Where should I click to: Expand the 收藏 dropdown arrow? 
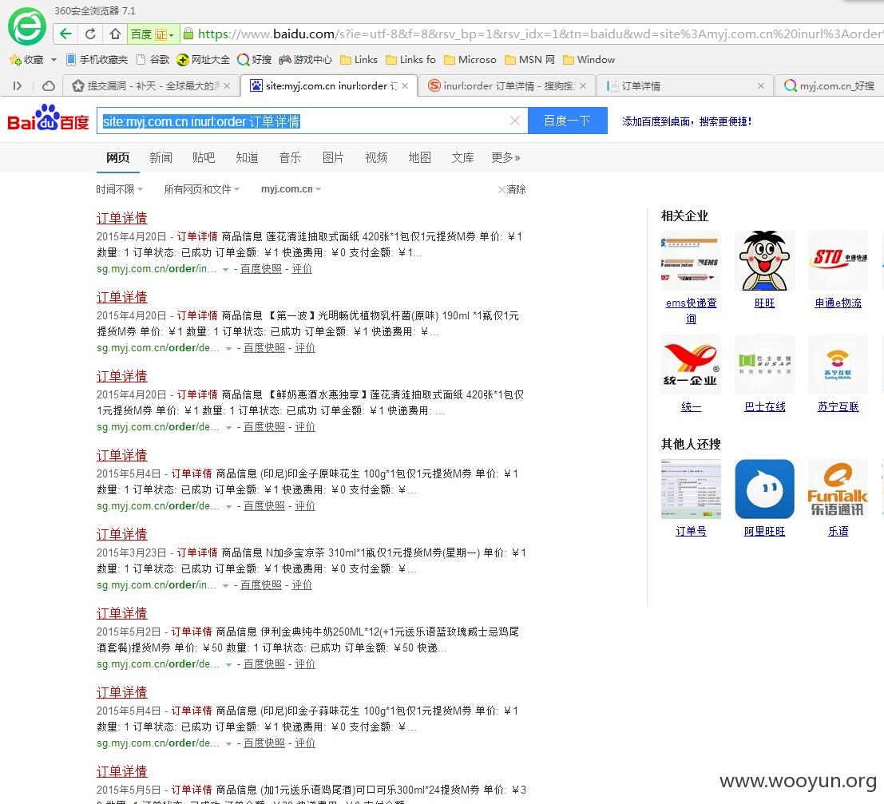click(x=54, y=60)
